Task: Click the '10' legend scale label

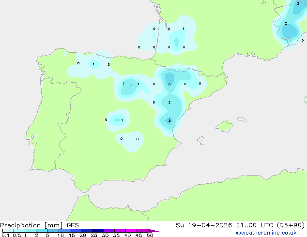Action: tap(61, 235)
